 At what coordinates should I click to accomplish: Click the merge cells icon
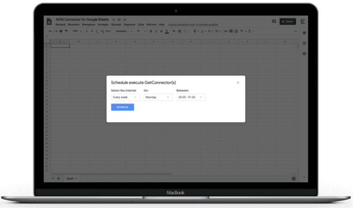[x=186, y=31]
